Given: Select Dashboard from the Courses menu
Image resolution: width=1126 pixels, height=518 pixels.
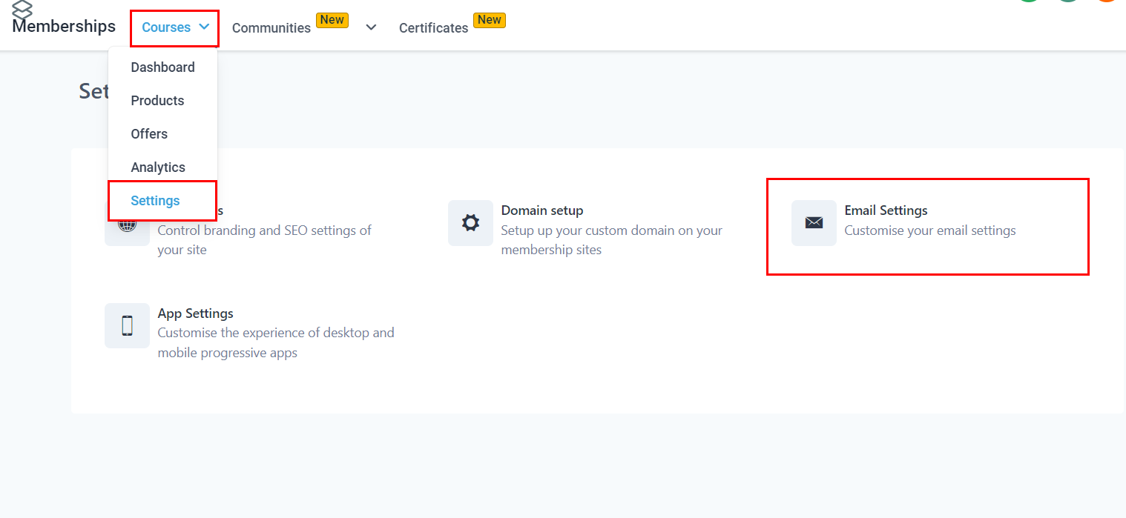Looking at the screenshot, I should point(162,67).
